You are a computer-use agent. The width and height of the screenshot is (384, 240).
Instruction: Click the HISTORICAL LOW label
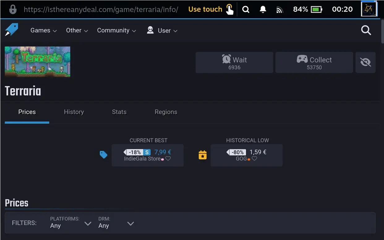tap(247, 140)
